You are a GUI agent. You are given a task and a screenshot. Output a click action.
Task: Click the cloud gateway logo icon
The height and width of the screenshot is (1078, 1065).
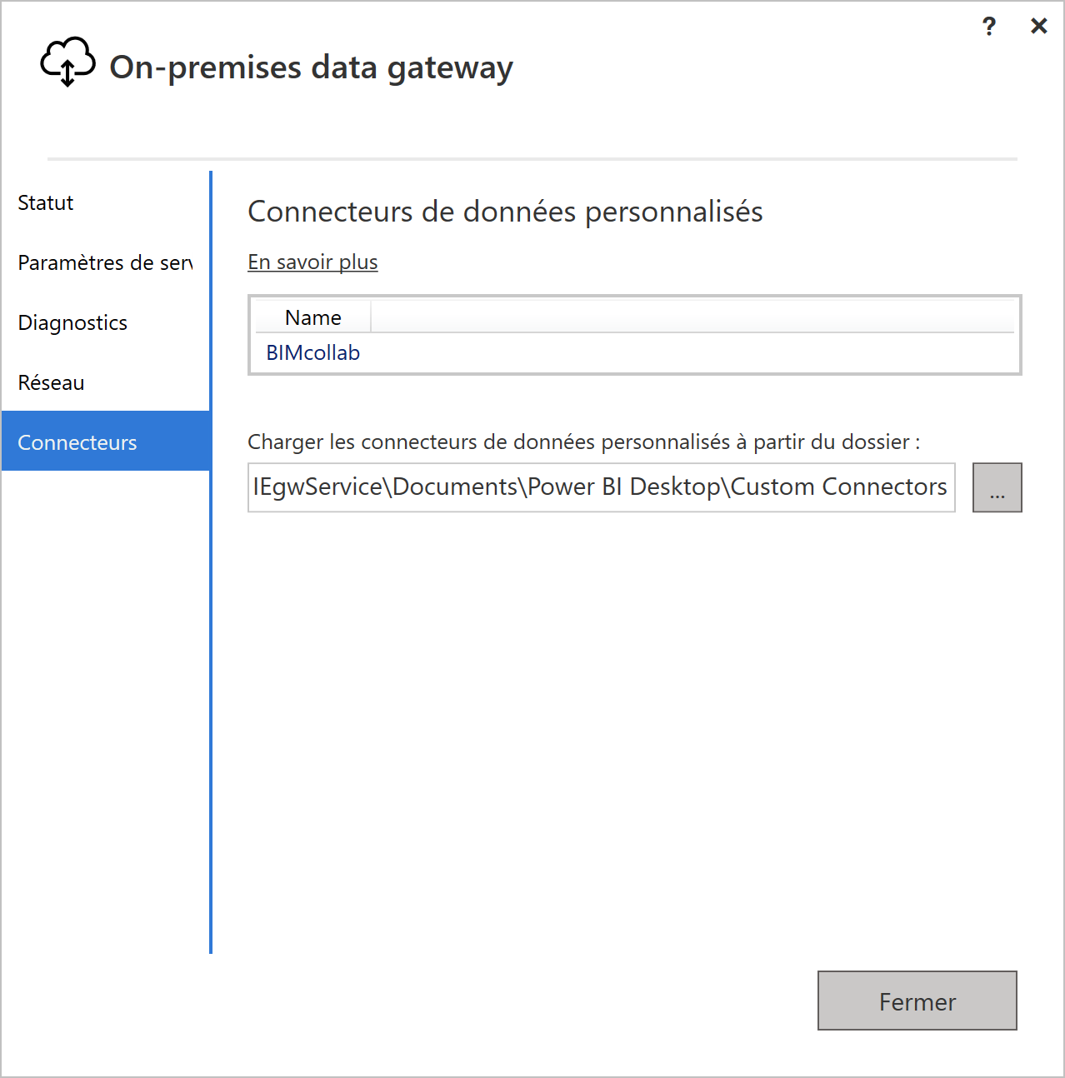pyautogui.click(x=67, y=62)
